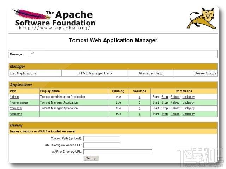Click the Deploy button

[x=91, y=158]
